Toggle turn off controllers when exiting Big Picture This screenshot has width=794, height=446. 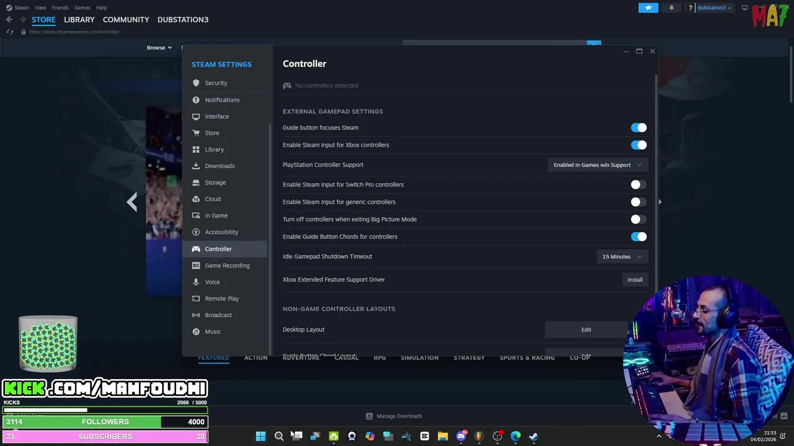(638, 219)
